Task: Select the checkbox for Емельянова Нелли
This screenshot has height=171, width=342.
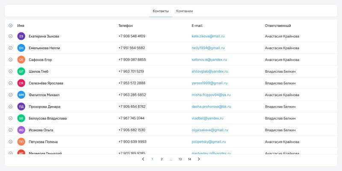Action: tap(10, 48)
